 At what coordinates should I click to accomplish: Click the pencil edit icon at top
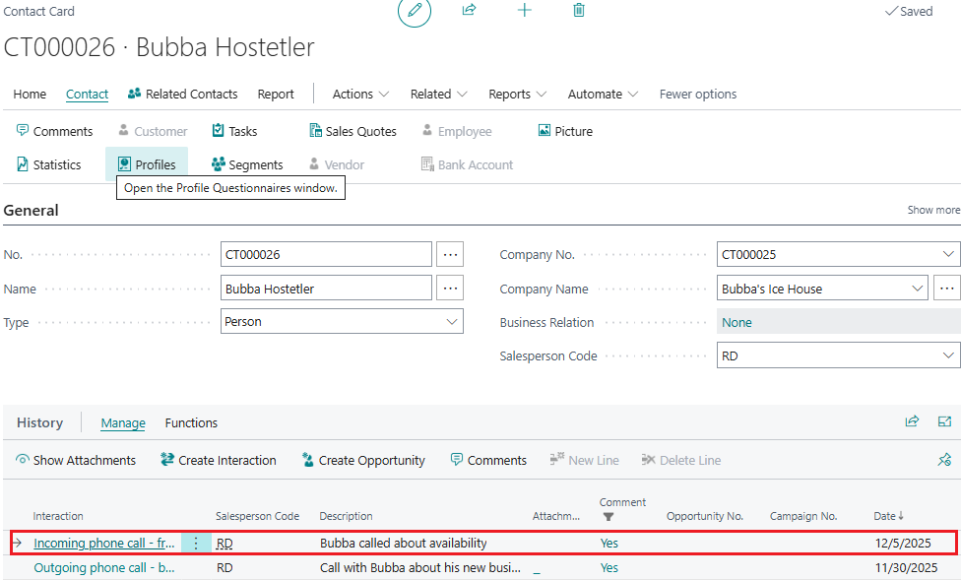click(415, 11)
